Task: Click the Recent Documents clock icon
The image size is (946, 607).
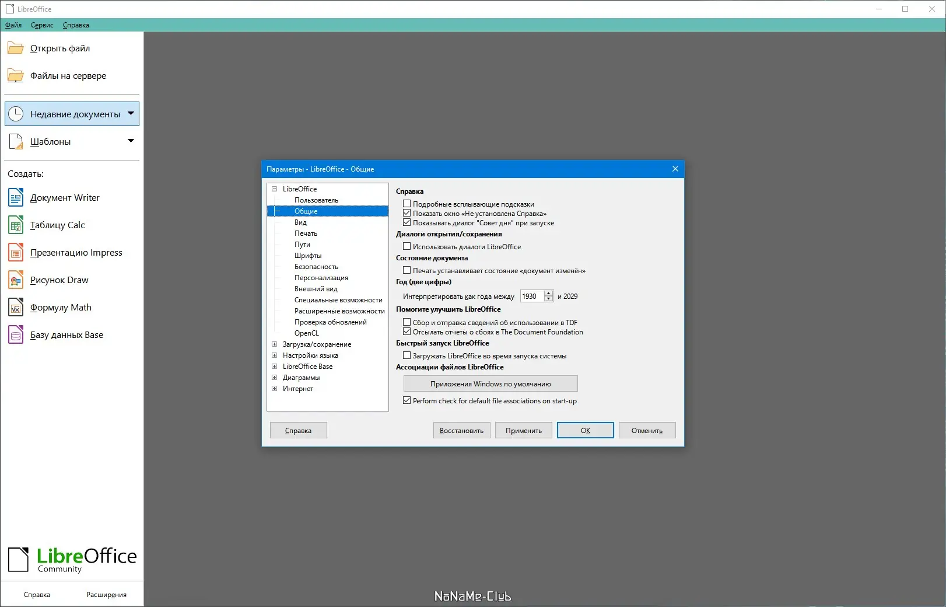Action: pos(16,114)
